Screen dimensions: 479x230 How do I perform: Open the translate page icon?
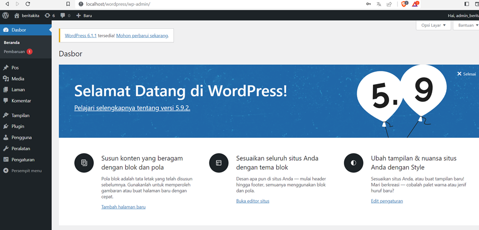(379, 4)
